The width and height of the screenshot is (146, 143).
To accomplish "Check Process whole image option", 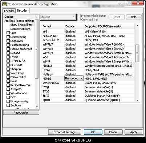I will pos(79,16).
